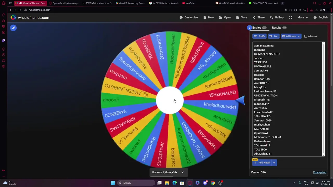The height and width of the screenshot is (187, 333).
Task: Enable the Advanced checkbox
Action: 306,36
